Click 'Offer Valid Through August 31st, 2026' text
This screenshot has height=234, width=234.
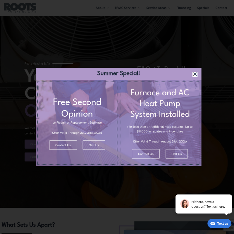click(160, 142)
